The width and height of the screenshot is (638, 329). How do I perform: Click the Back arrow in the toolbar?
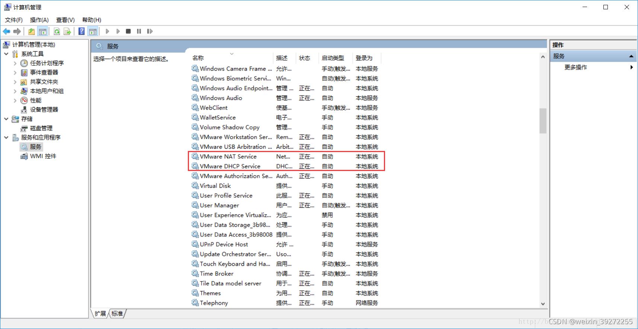point(6,32)
